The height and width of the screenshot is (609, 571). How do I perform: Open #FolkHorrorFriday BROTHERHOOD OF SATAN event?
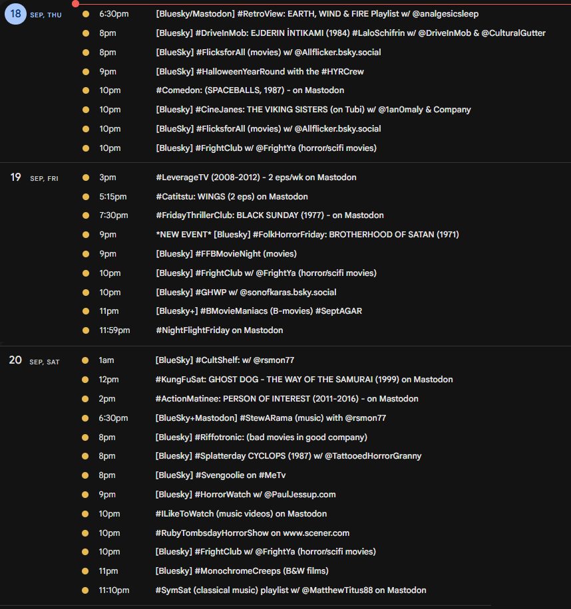307,235
